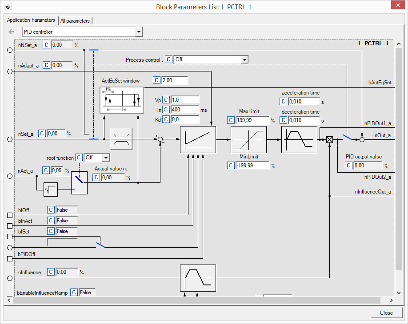Click the ActEqSet window hysteresis block icon
Screen dimensions: 408x324
click(122, 100)
